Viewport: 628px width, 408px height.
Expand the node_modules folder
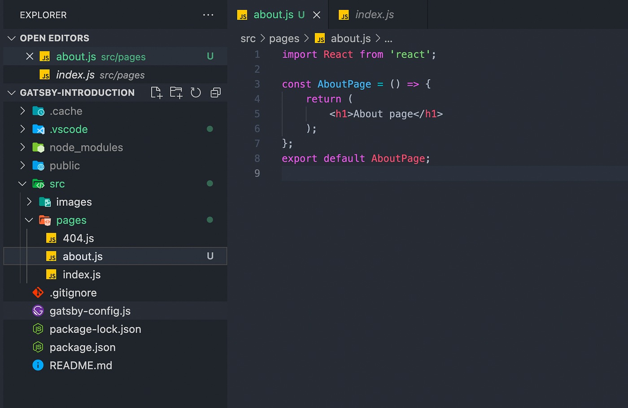coord(23,147)
